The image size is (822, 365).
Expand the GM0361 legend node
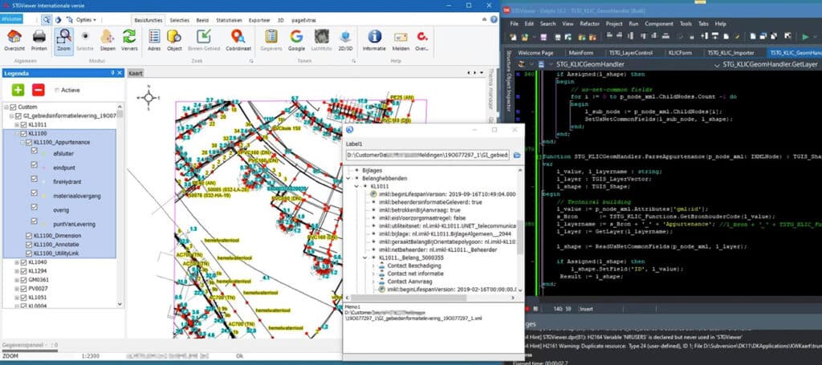(x=17, y=280)
